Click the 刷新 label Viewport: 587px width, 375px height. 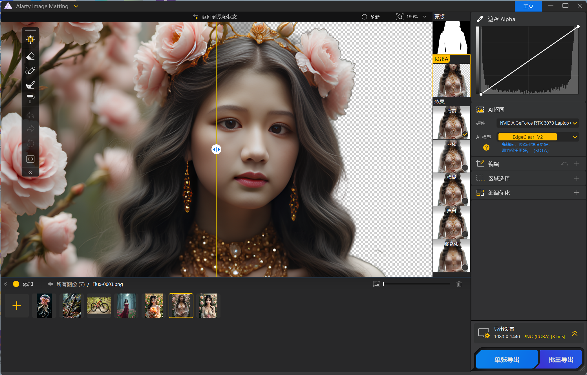click(375, 17)
